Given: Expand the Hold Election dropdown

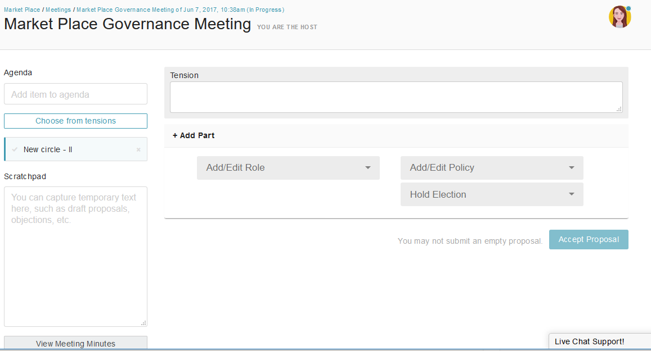Looking at the screenshot, I should pos(492,195).
